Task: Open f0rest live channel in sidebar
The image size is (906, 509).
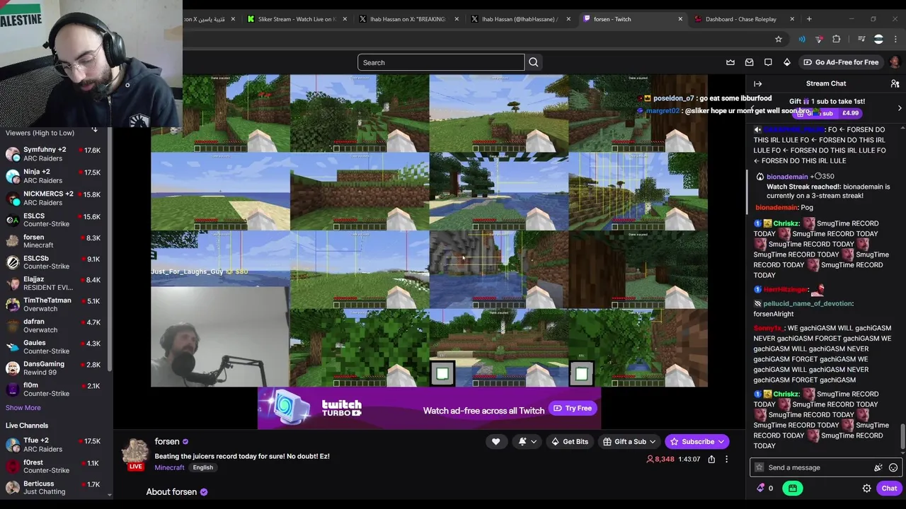Action: click(54, 467)
